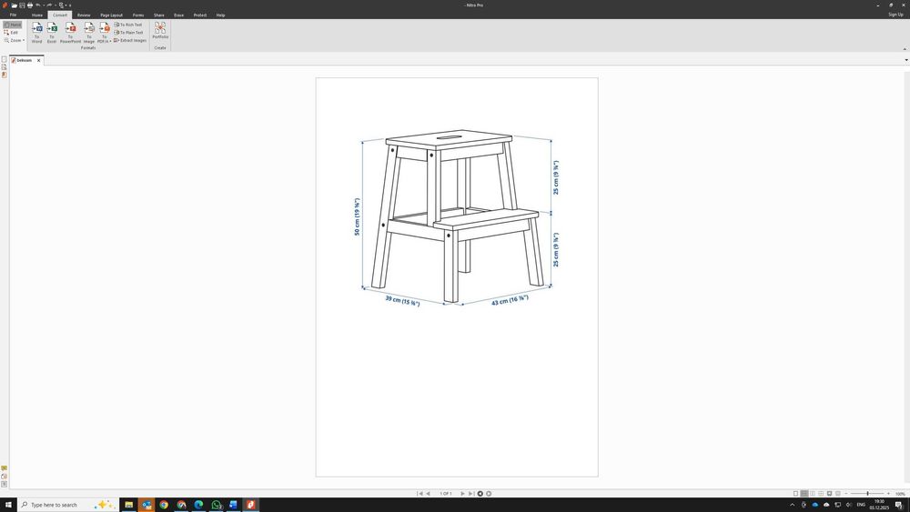The image size is (910, 512).
Task: Open the Bookmarks panel in left sidebar
Action: [x=4, y=67]
